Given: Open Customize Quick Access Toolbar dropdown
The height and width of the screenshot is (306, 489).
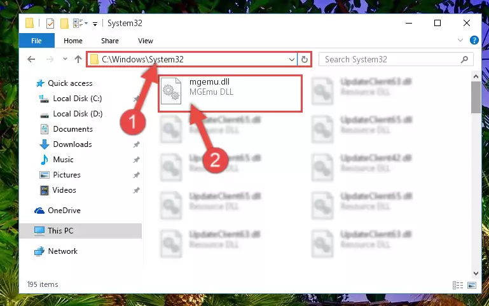Looking at the screenshot, I should [95, 24].
